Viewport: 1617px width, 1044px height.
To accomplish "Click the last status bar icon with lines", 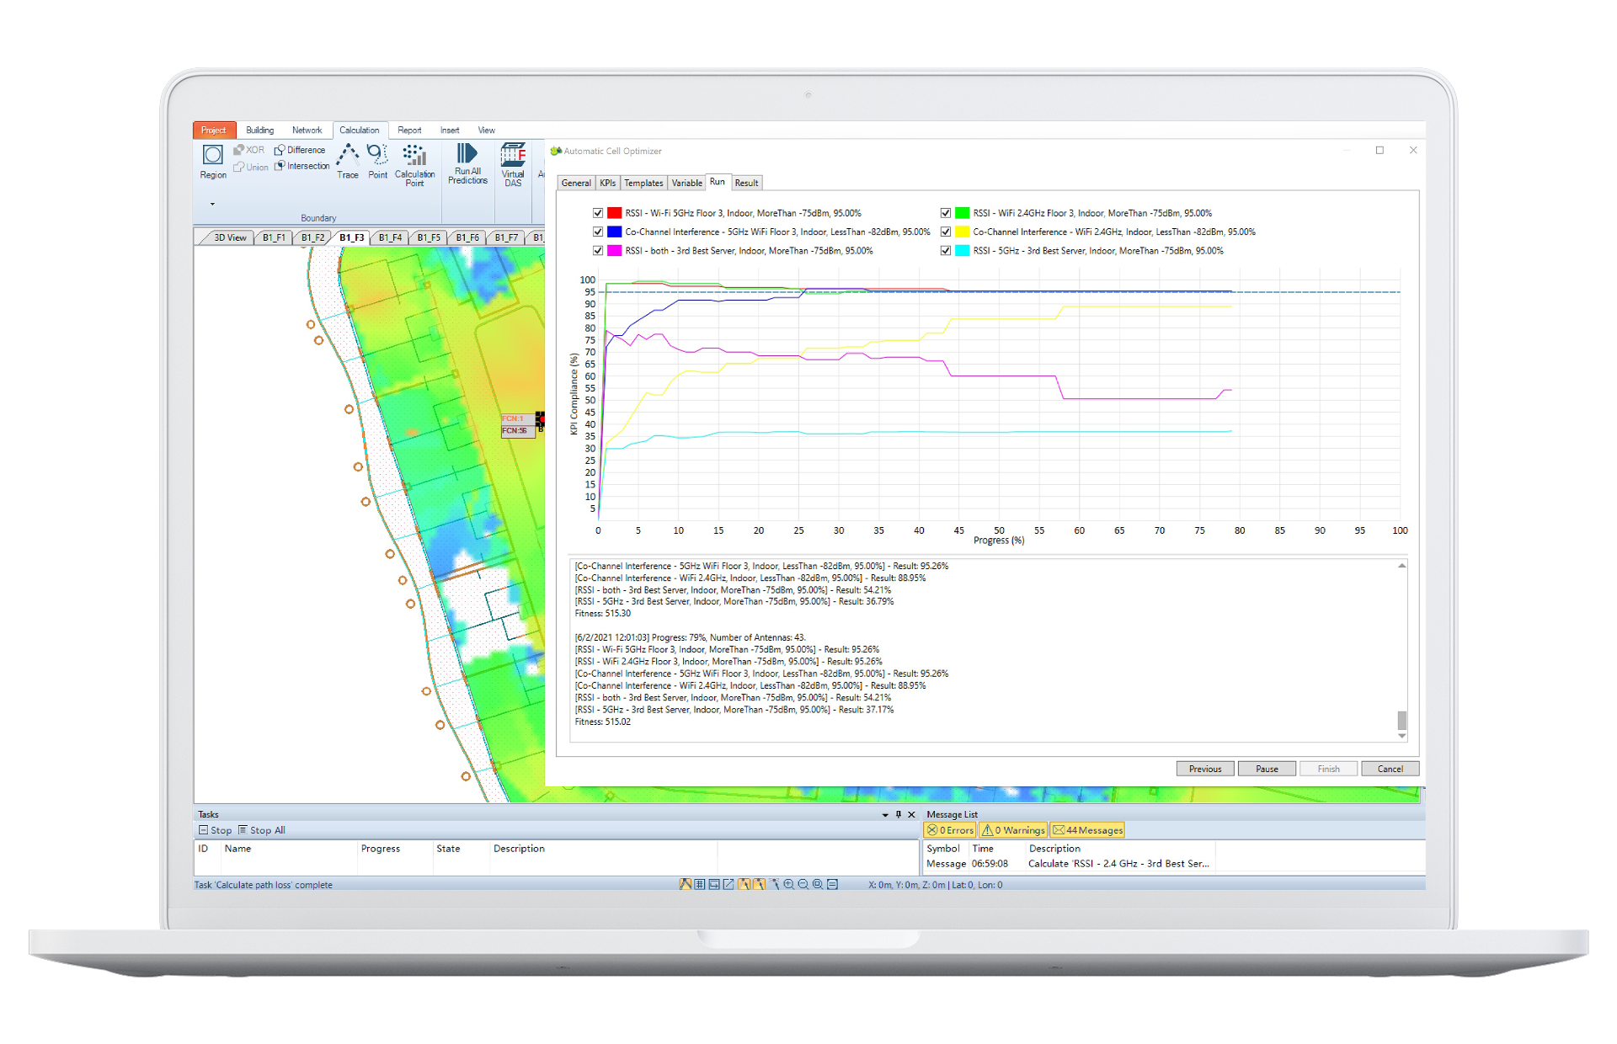I will pos(832,884).
